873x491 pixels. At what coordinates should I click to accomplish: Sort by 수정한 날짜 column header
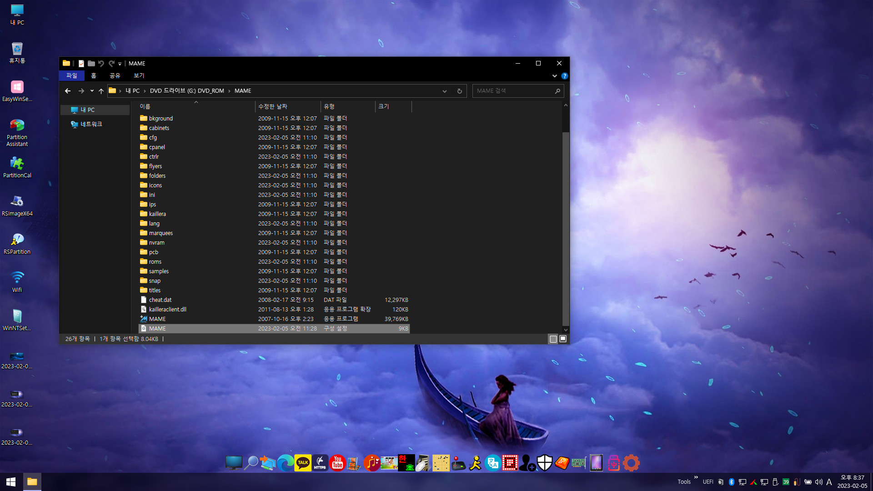coord(288,106)
